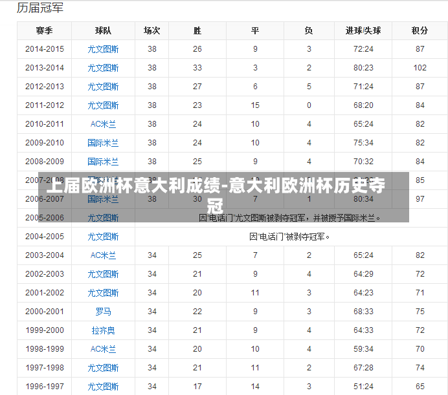This screenshot has height=395, width=448.
Task: Select the 2004-2005 season cell
Action: 44,237
